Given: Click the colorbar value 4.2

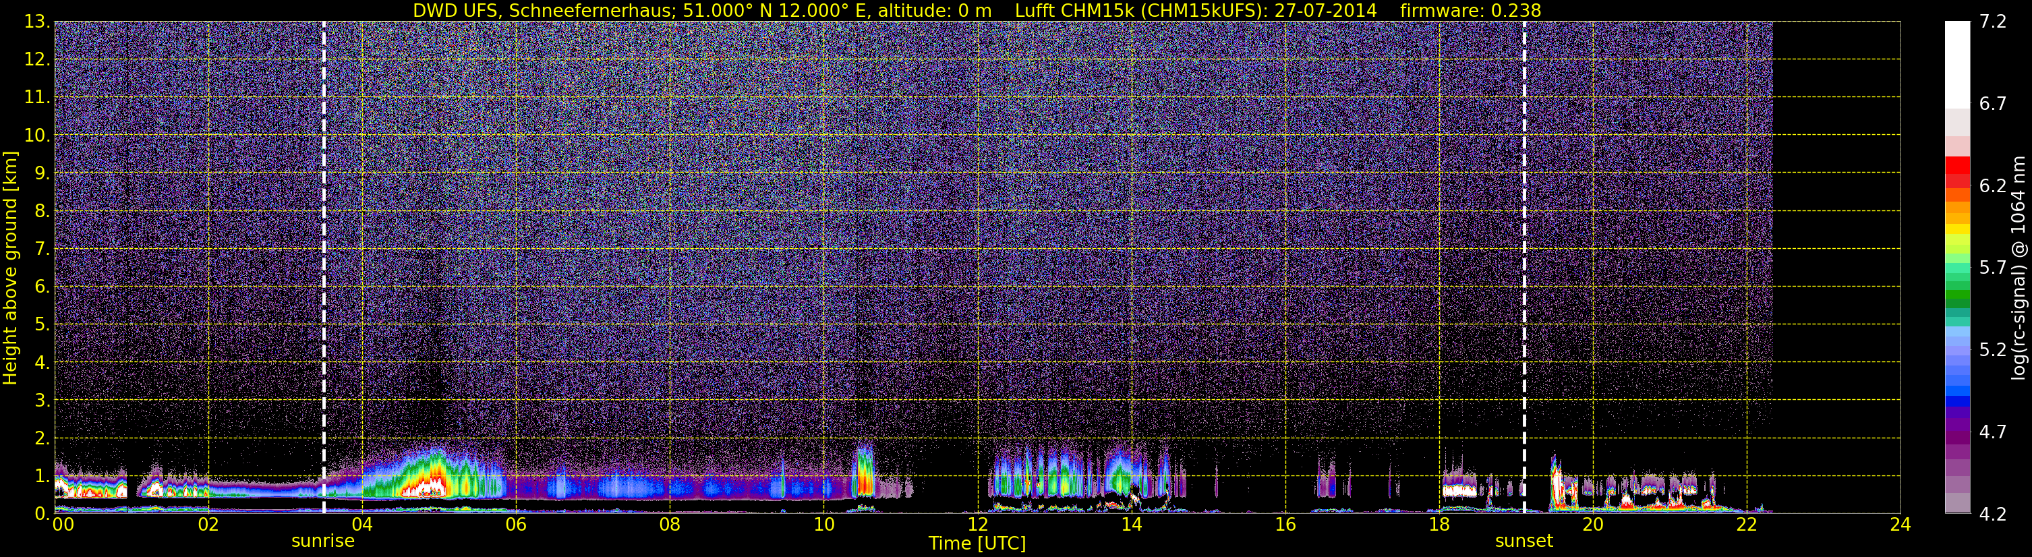Looking at the screenshot, I should point(1994,515).
